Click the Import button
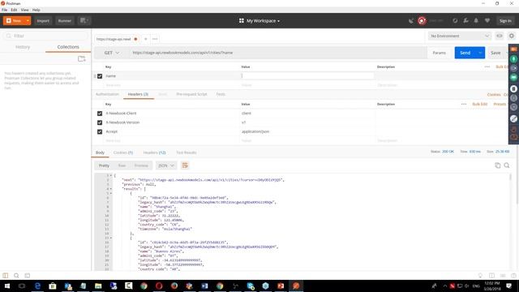 (x=43, y=20)
